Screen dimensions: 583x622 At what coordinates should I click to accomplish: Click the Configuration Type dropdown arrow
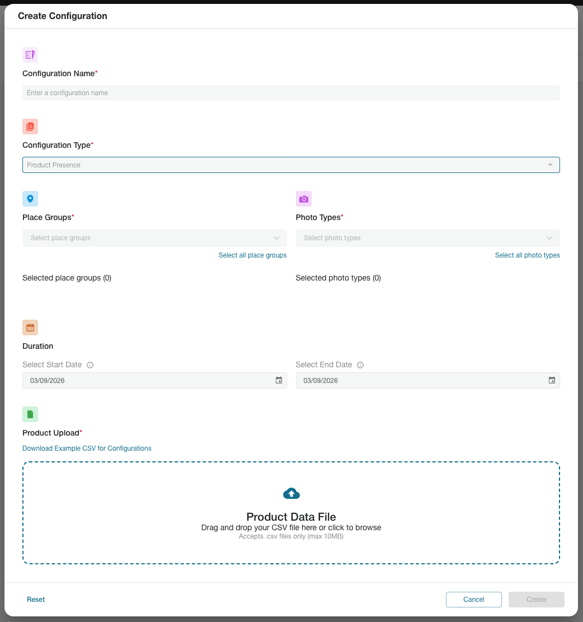click(550, 165)
